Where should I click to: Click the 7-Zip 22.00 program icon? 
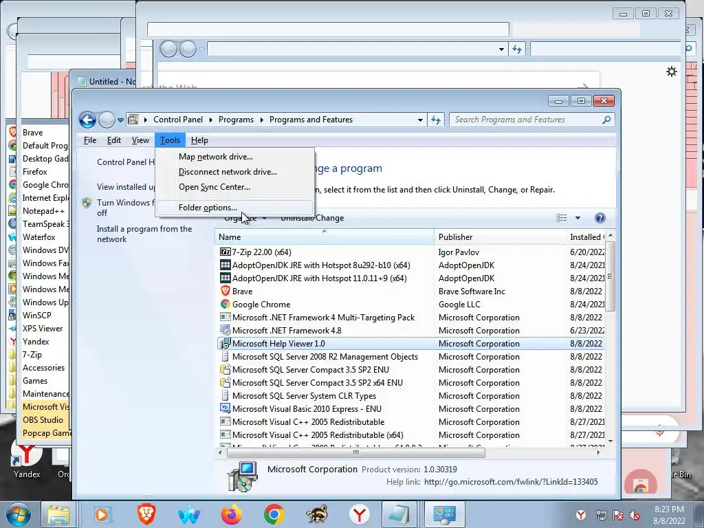(x=225, y=252)
